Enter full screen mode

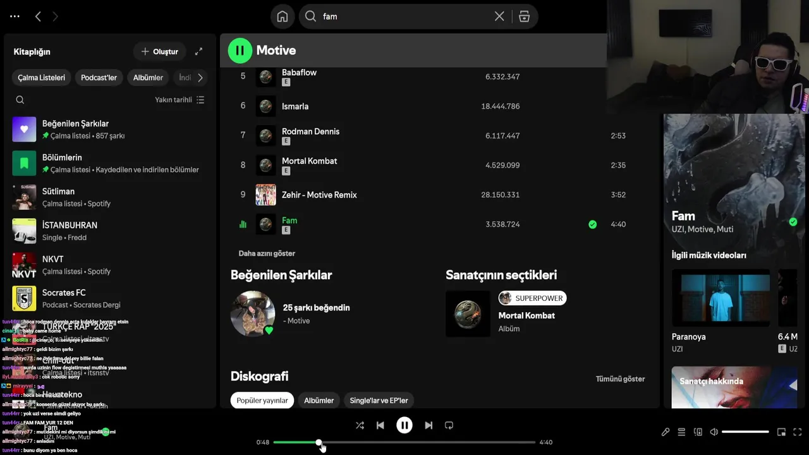tap(798, 432)
